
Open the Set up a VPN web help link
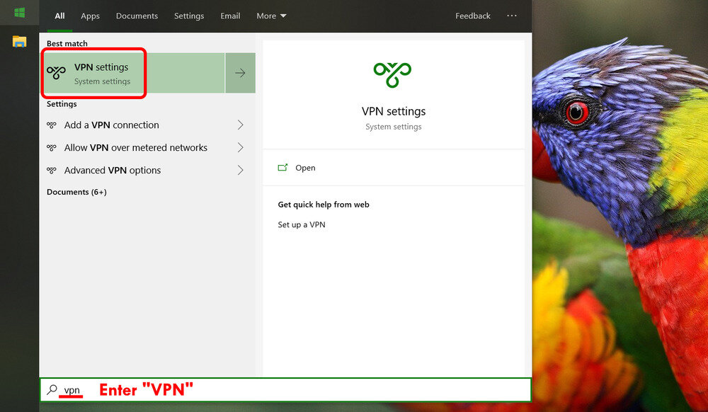pyautogui.click(x=302, y=224)
